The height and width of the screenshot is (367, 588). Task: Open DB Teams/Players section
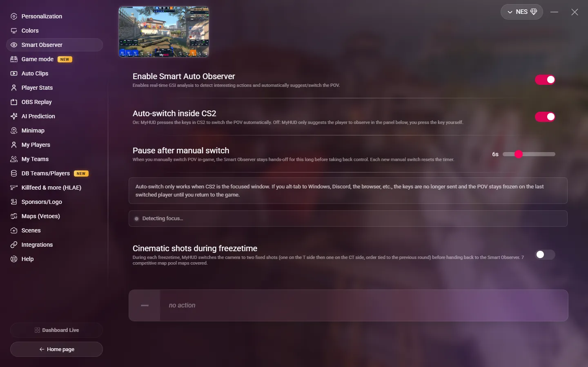pos(54,173)
